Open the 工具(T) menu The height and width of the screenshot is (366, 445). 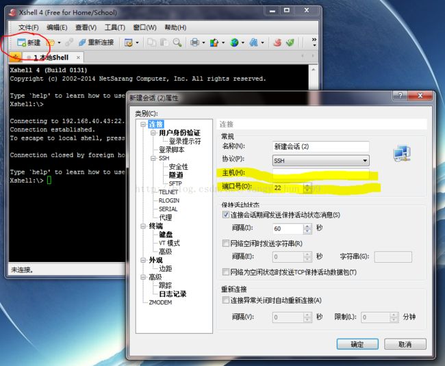click(114, 27)
